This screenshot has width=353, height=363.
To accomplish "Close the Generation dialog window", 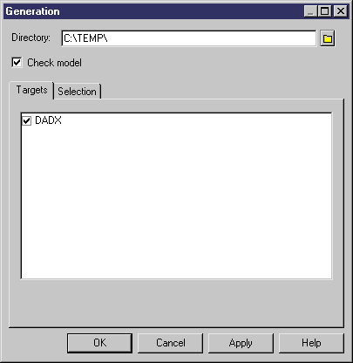I will click(340, 11).
